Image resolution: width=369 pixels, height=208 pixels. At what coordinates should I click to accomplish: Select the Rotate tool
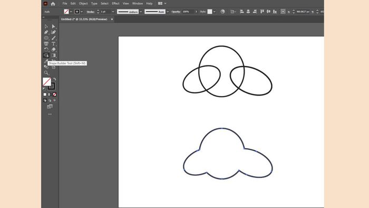point(46,50)
